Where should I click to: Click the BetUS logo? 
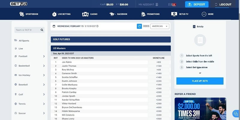click(19, 4)
